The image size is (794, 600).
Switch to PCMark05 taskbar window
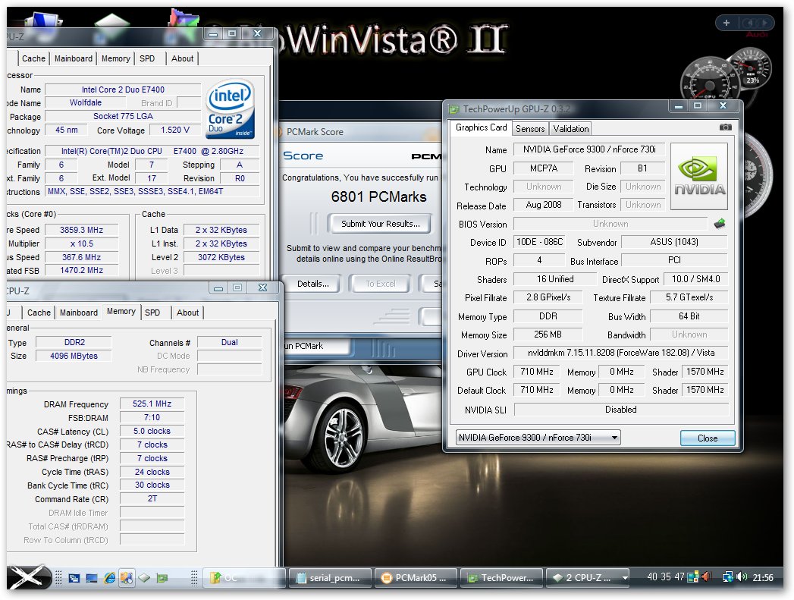(x=416, y=577)
